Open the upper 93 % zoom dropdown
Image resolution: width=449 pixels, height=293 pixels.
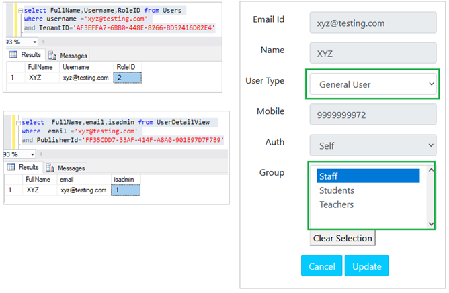[x=35, y=42]
